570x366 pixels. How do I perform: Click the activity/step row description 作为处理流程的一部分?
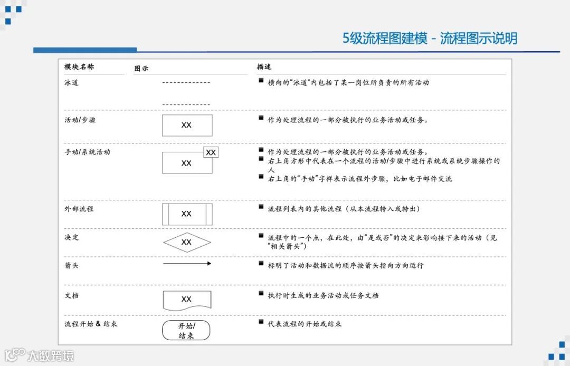[348, 120]
